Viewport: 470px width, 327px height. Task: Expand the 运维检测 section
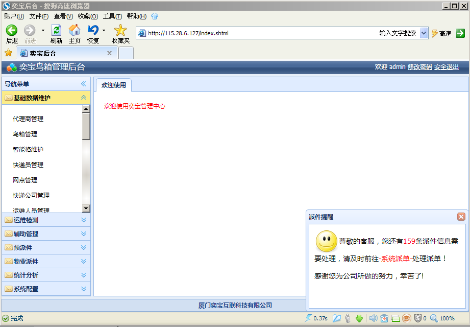84,220
